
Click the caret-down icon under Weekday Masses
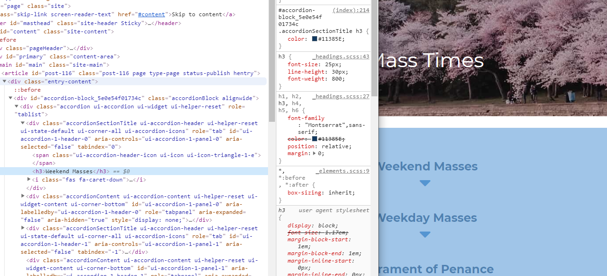pyautogui.click(x=425, y=235)
